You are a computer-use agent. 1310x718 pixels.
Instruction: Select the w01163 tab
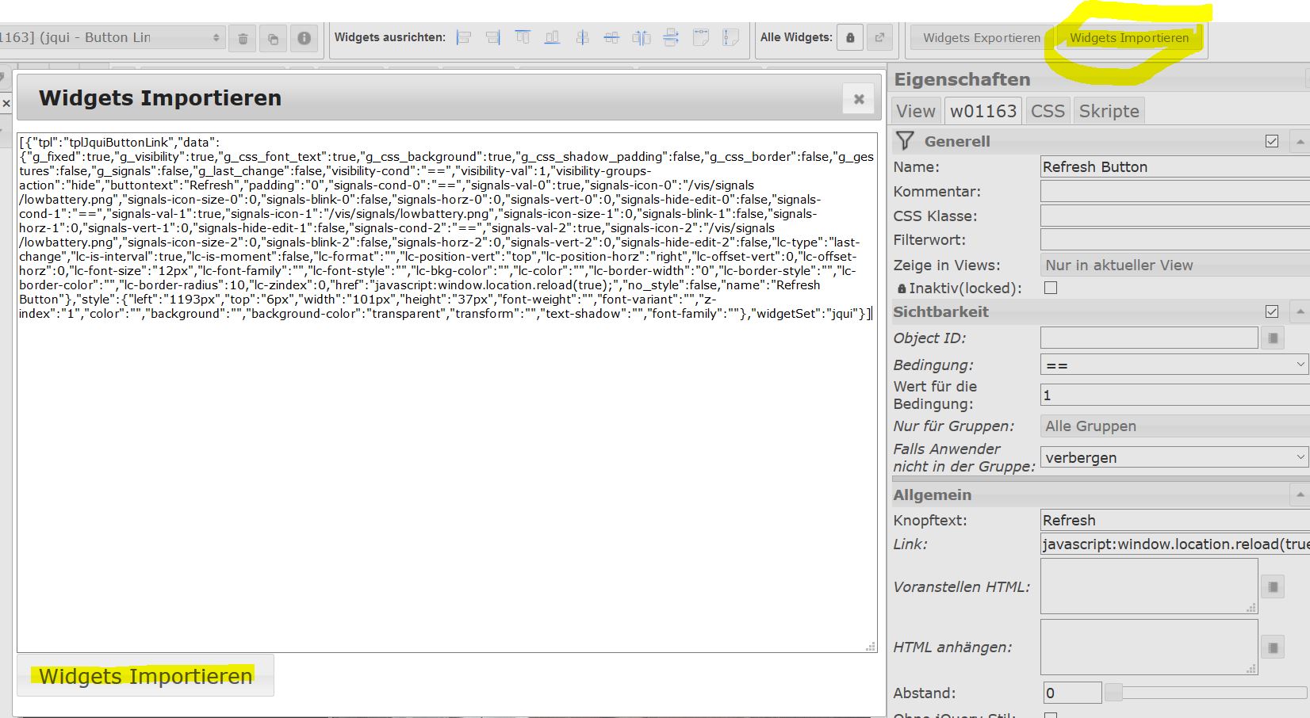(983, 111)
